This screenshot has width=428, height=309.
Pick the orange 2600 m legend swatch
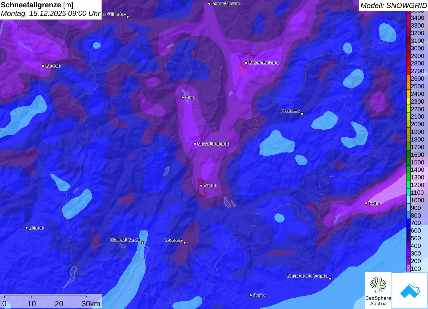point(408,79)
